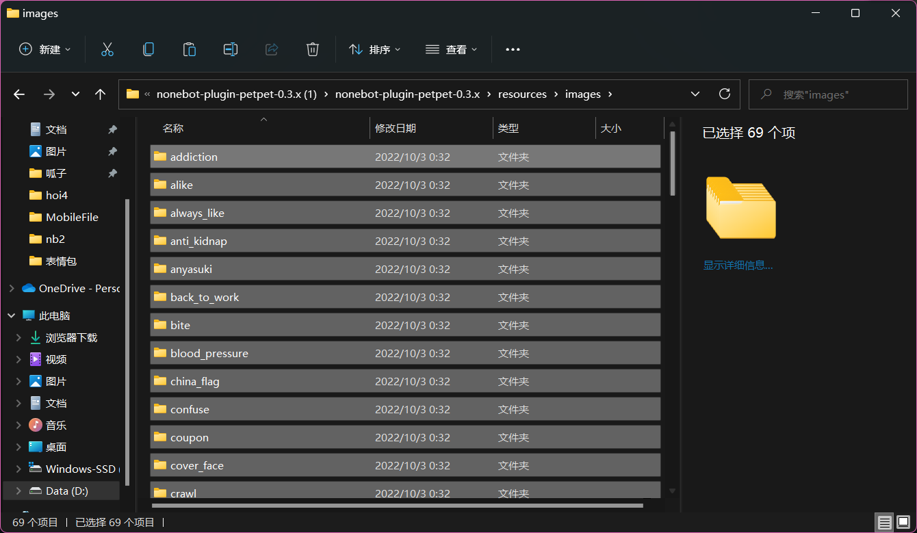This screenshot has height=533, width=917.
Task: Rename the selected item via toolbar icon
Action: point(230,49)
